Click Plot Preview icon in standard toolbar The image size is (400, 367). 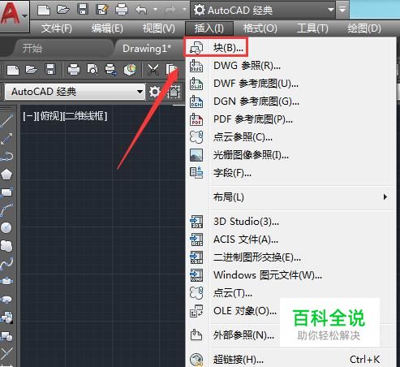tap(92, 70)
